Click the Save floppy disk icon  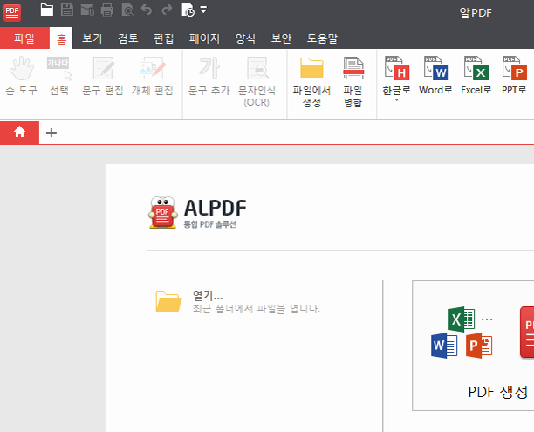(x=66, y=10)
